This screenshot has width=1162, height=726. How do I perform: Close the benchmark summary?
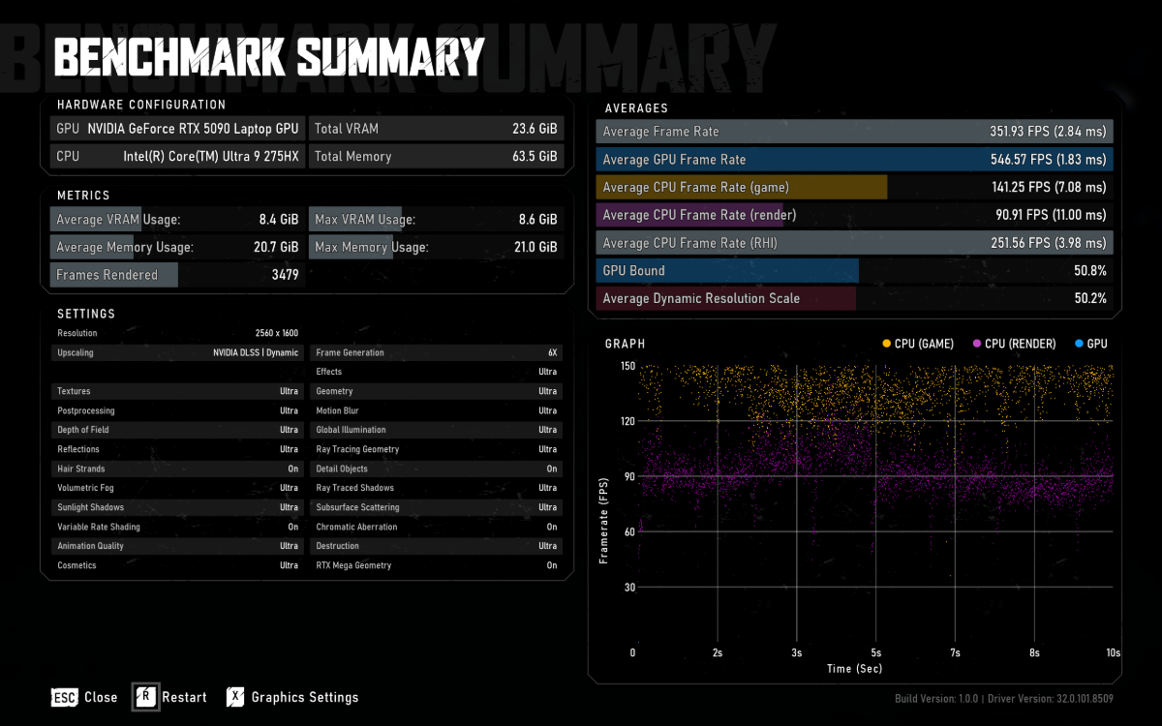[x=84, y=697]
